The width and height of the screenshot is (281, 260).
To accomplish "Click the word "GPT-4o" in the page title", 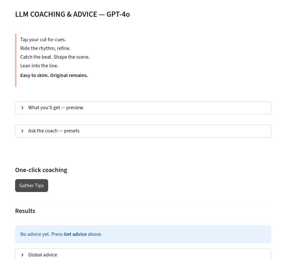I will (118, 14).
